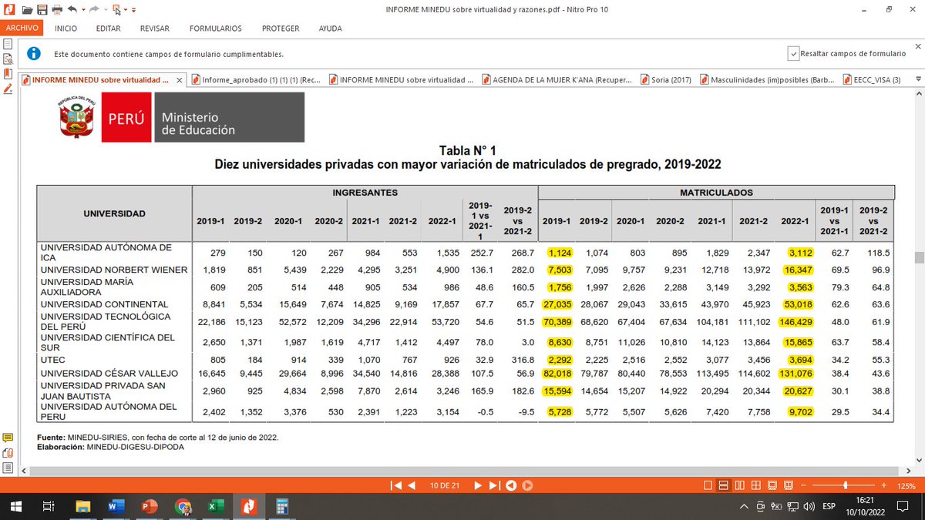Open the select tool dropdown arrow
Image resolution: width=925 pixels, height=520 pixels.
coord(126,10)
